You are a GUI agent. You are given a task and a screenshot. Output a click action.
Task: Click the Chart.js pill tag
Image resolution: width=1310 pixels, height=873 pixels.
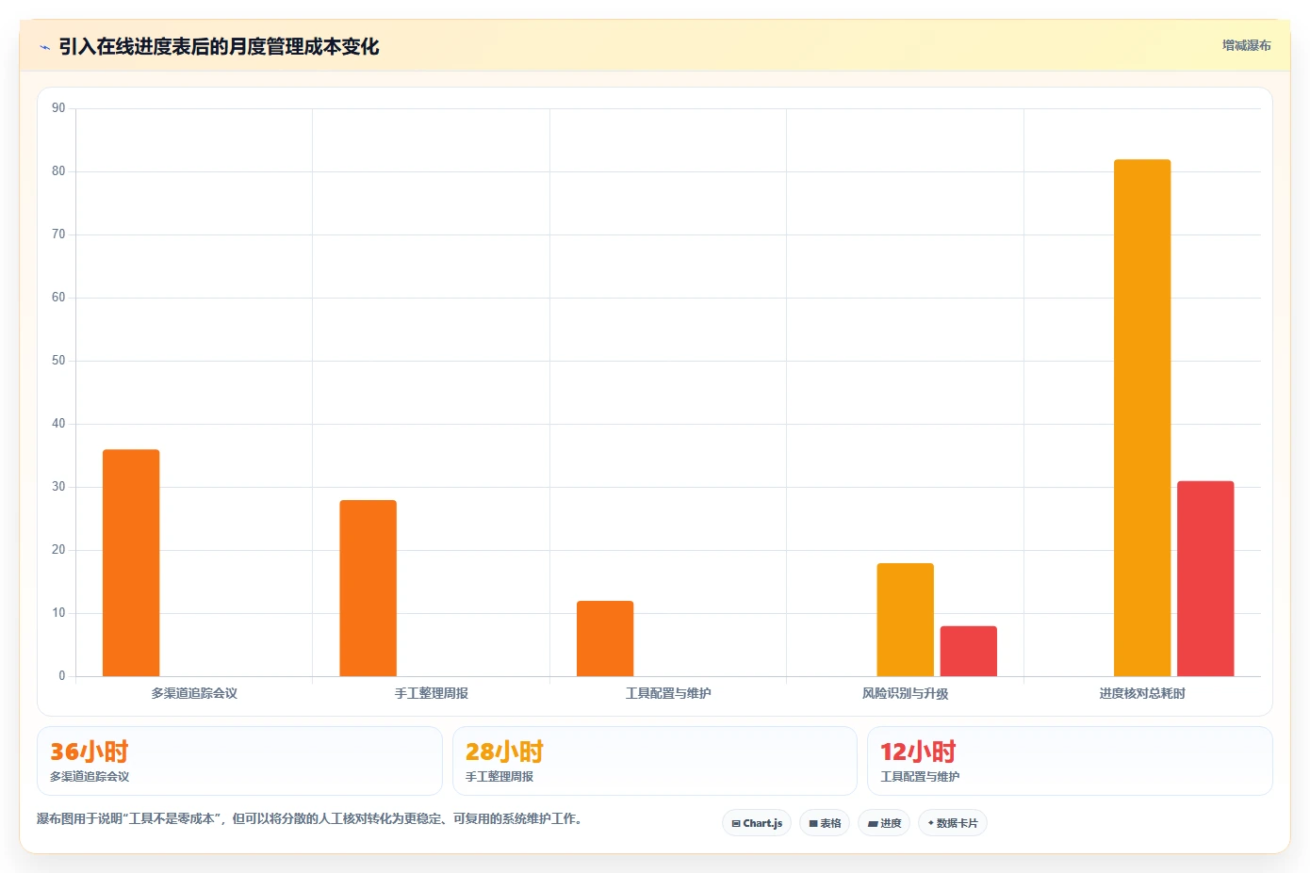(x=757, y=823)
